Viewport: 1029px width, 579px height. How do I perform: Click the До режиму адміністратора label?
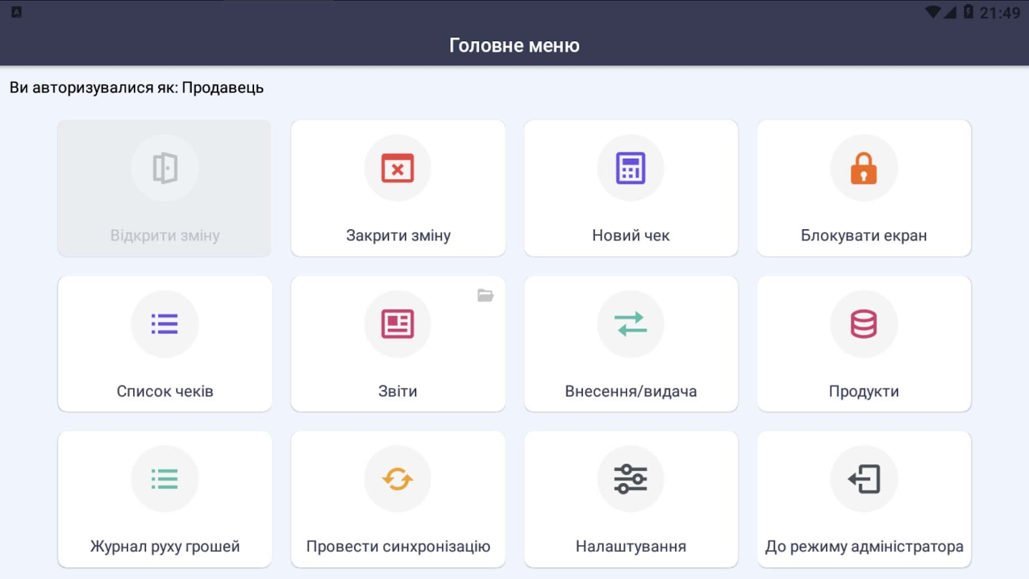864,547
